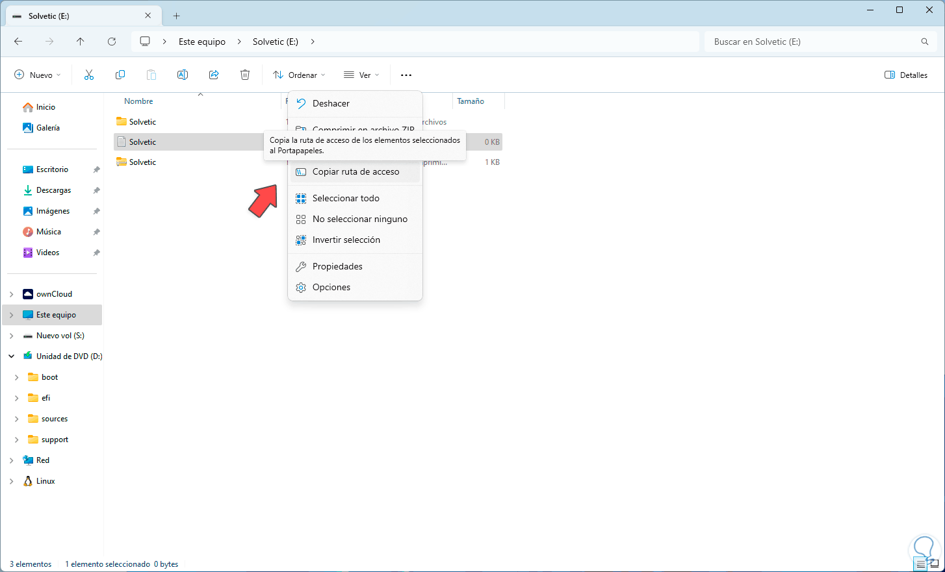The image size is (945, 572).
Task: Choose Deshacer in the context menu
Action: 355,103
